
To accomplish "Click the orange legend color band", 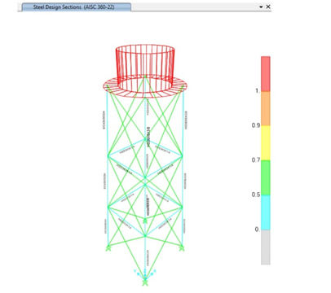I will pyautogui.click(x=266, y=108).
